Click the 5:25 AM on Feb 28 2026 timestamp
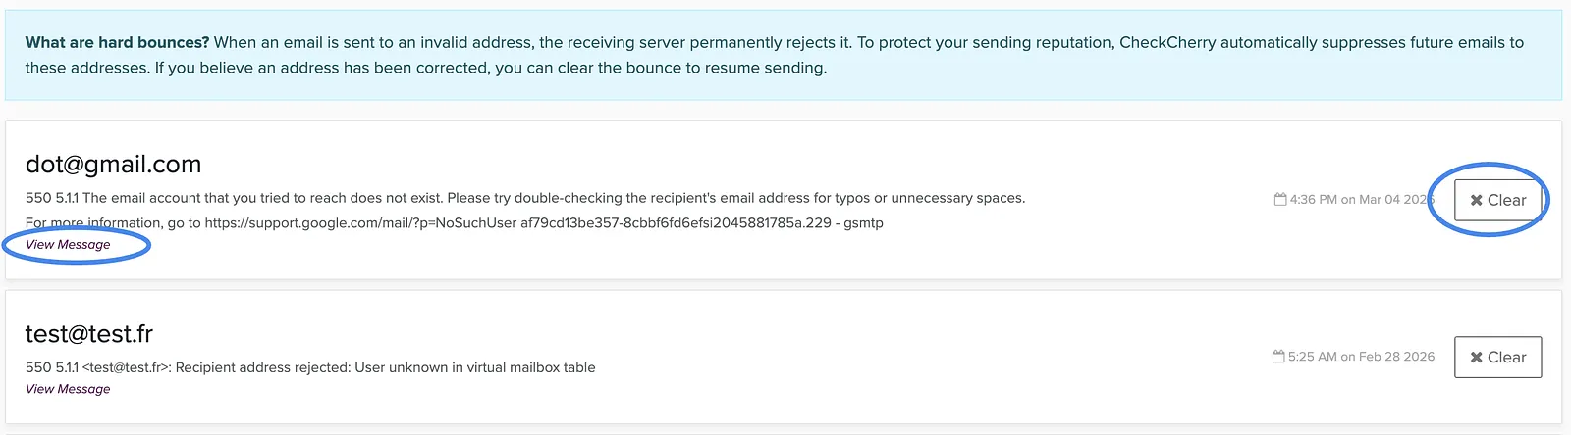 point(1361,357)
